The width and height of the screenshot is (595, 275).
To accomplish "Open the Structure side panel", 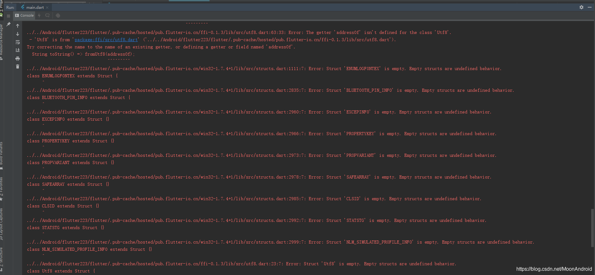I will coord(2,259).
